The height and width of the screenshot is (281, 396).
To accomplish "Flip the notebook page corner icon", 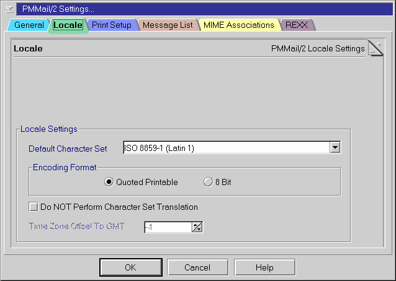I will click(x=376, y=48).
